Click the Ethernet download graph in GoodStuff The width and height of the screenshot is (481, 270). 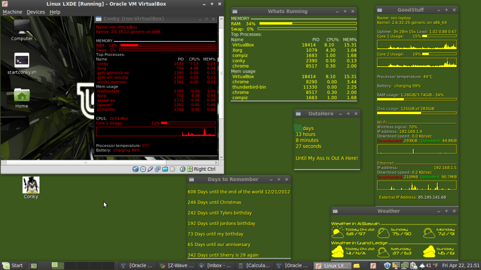coord(417,185)
